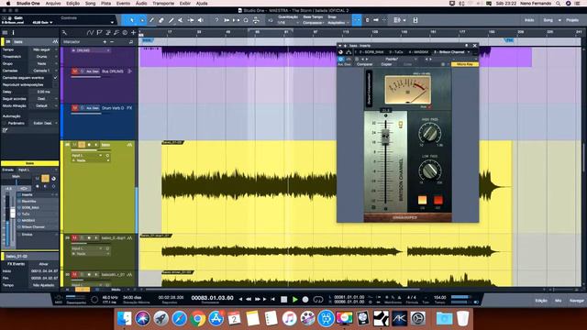Open Transporte menu
The height and width of the screenshot is (330, 587).
coord(163,4)
